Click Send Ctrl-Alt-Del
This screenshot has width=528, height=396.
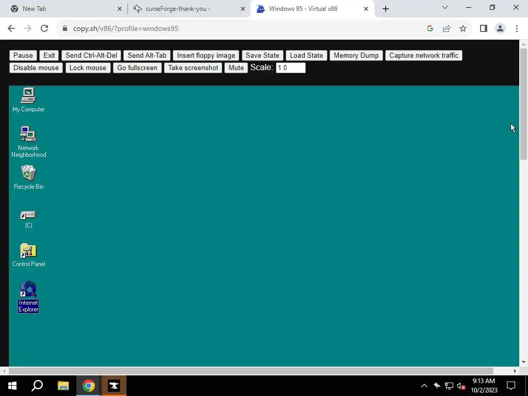coord(91,55)
